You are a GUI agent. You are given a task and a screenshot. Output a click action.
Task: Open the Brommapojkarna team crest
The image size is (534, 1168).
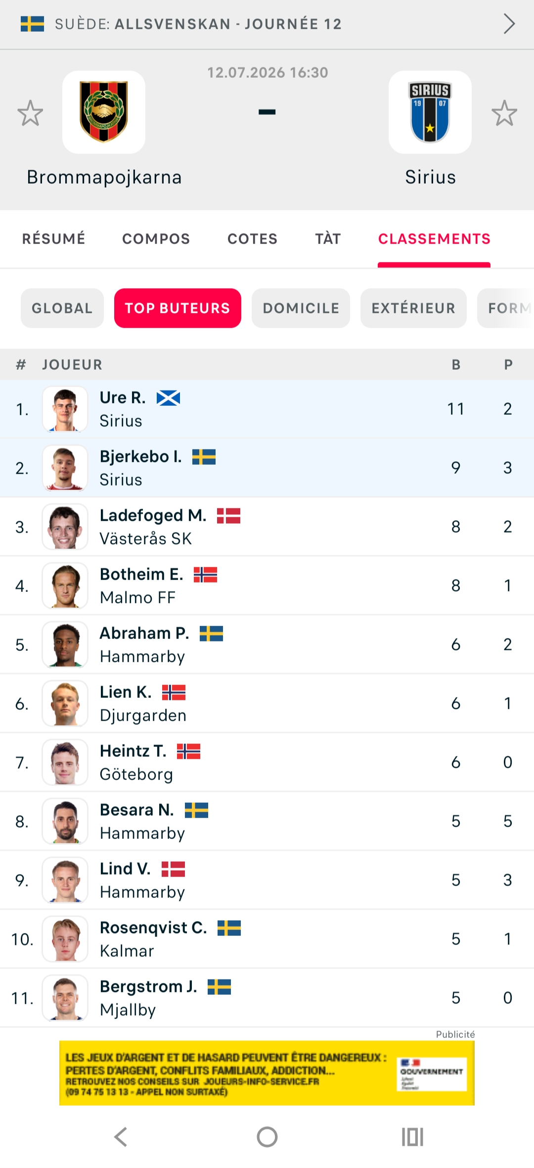104,112
